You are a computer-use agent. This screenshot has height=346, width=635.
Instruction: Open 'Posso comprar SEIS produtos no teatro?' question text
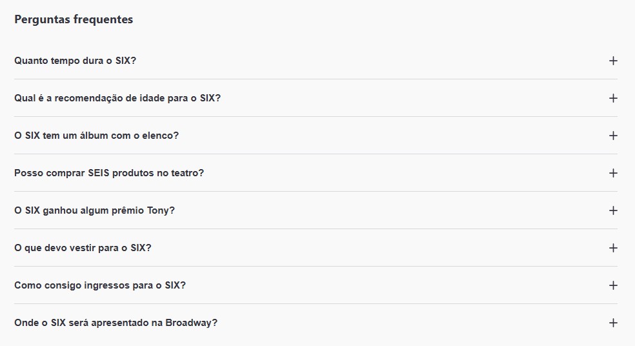109,173
